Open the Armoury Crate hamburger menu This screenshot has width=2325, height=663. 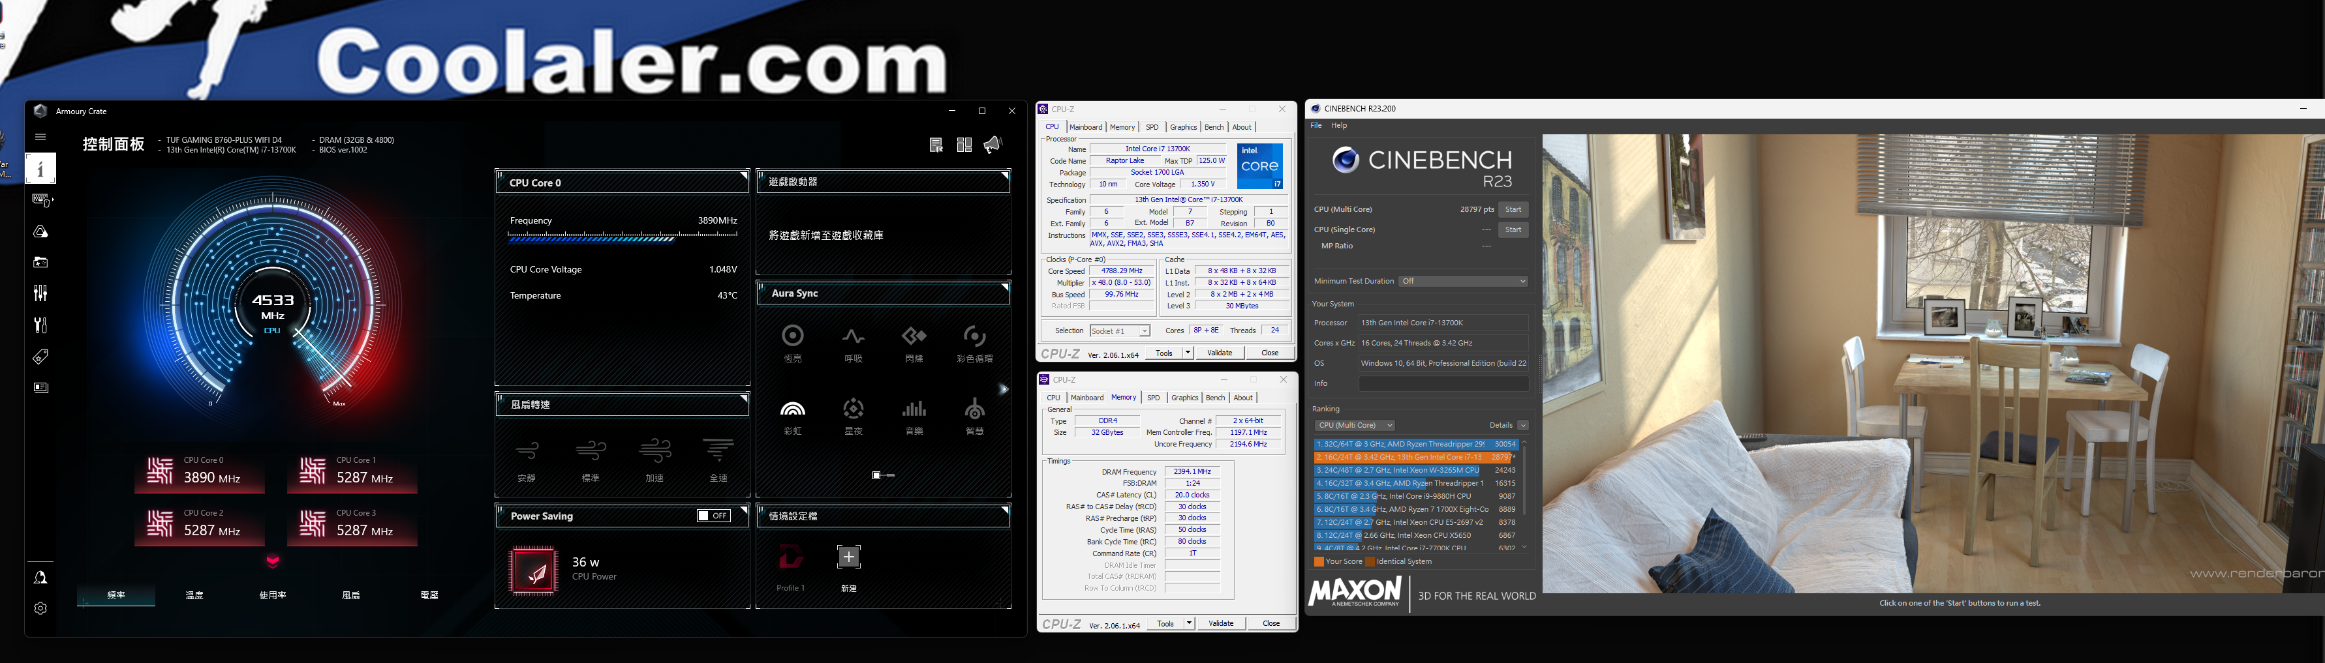pyautogui.click(x=40, y=137)
